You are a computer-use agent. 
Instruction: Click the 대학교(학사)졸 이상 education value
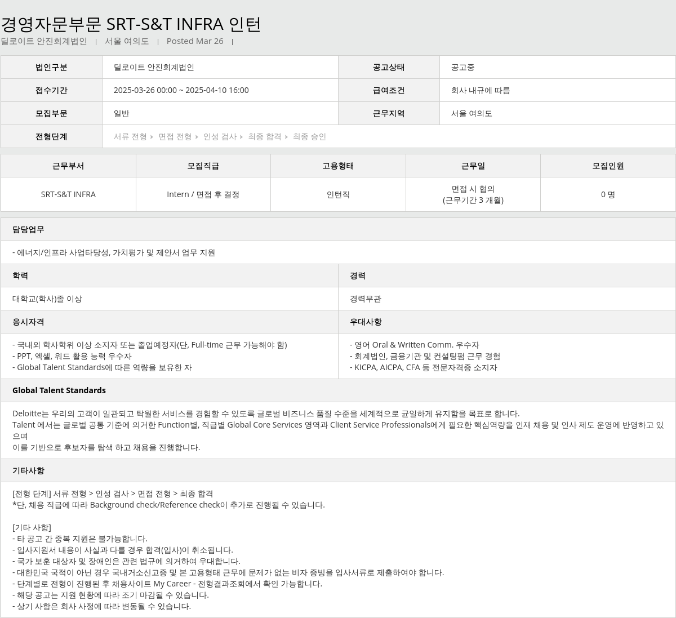click(47, 299)
